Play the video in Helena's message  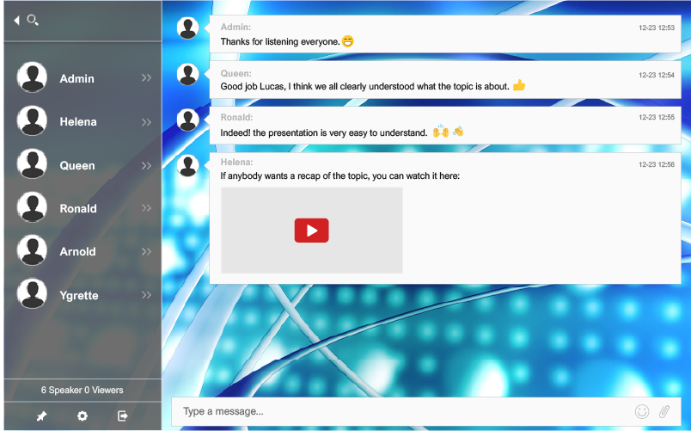tap(311, 231)
